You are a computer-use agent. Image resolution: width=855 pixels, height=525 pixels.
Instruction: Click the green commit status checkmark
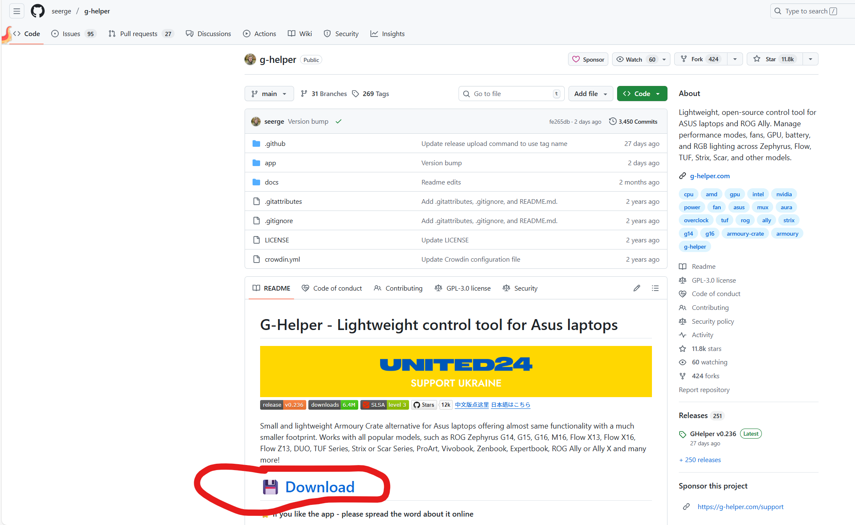[339, 122]
